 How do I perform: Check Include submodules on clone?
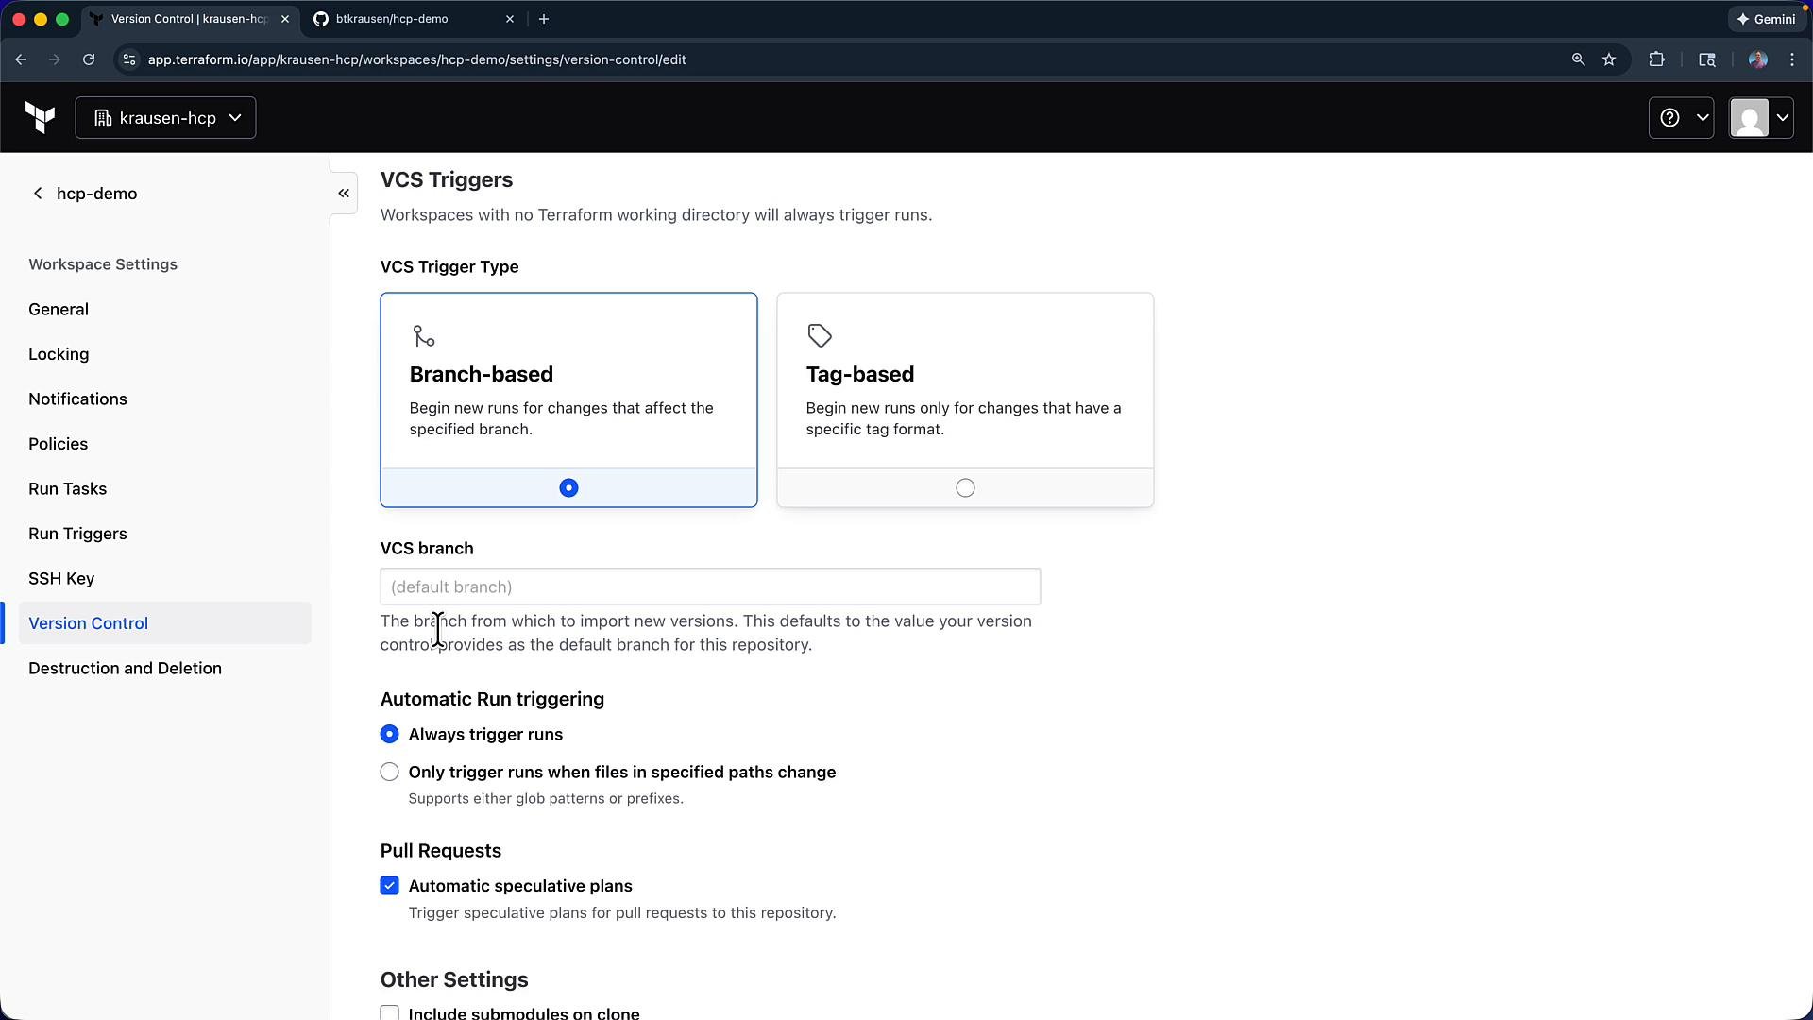coord(389,1012)
